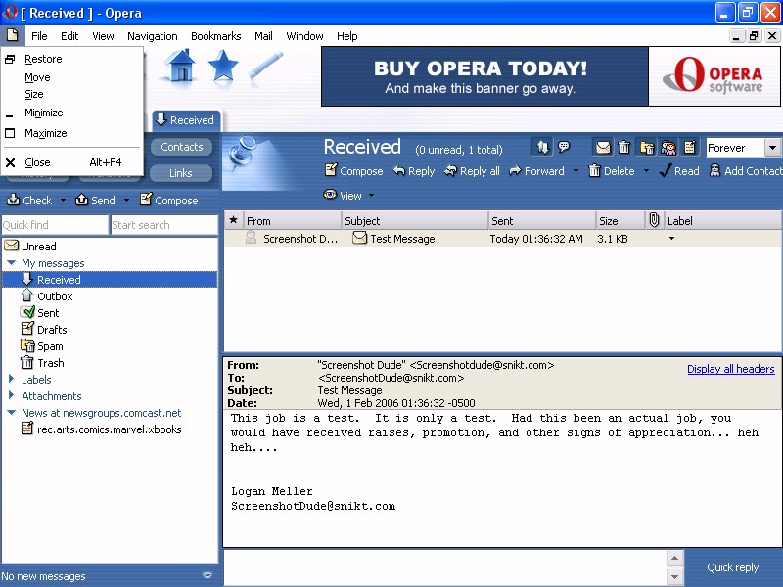Click the speech bubble icon beside the arrows
Image resolution: width=783 pixels, height=587 pixels.
pos(564,147)
